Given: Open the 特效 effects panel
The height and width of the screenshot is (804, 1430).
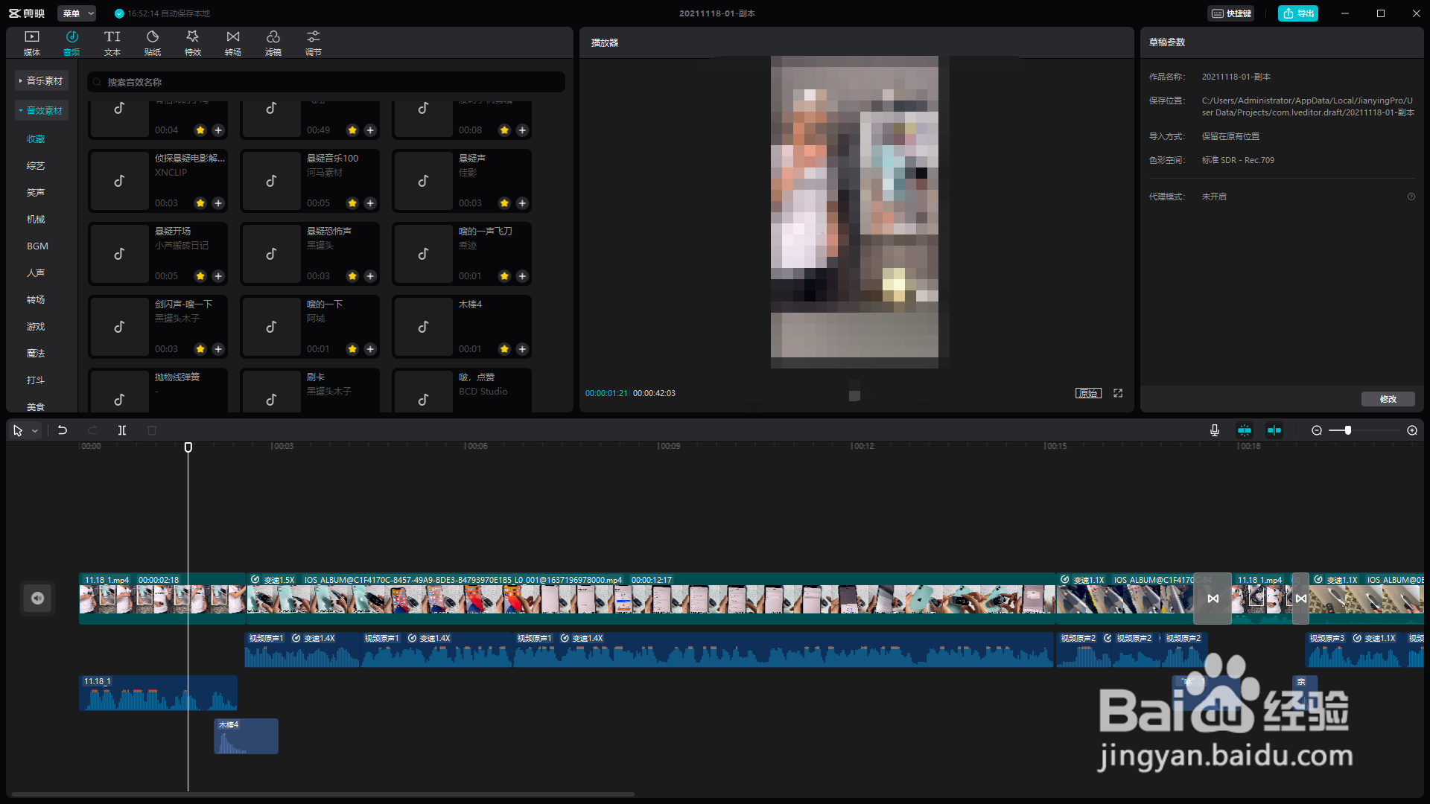Looking at the screenshot, I should pyautogui.click(x=193, y=42).
